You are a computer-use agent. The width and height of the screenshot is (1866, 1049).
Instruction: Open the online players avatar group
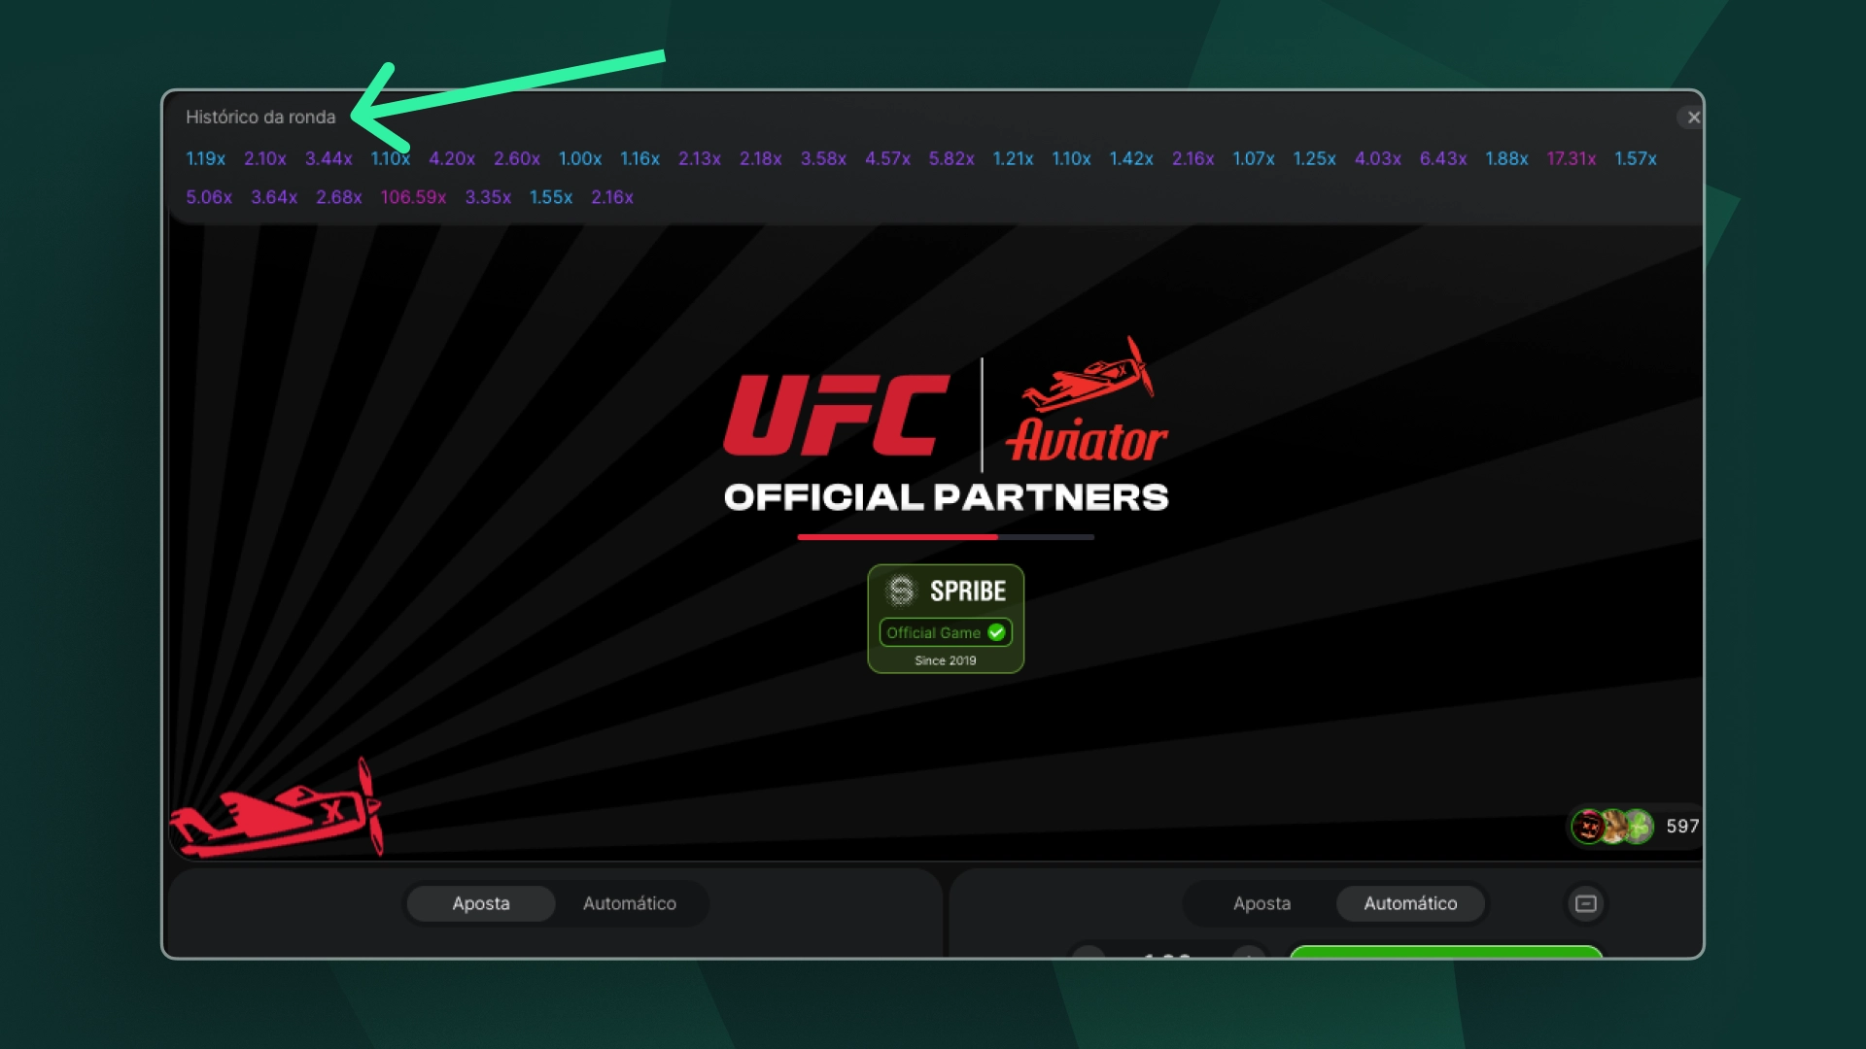(x=1613, y=827)
